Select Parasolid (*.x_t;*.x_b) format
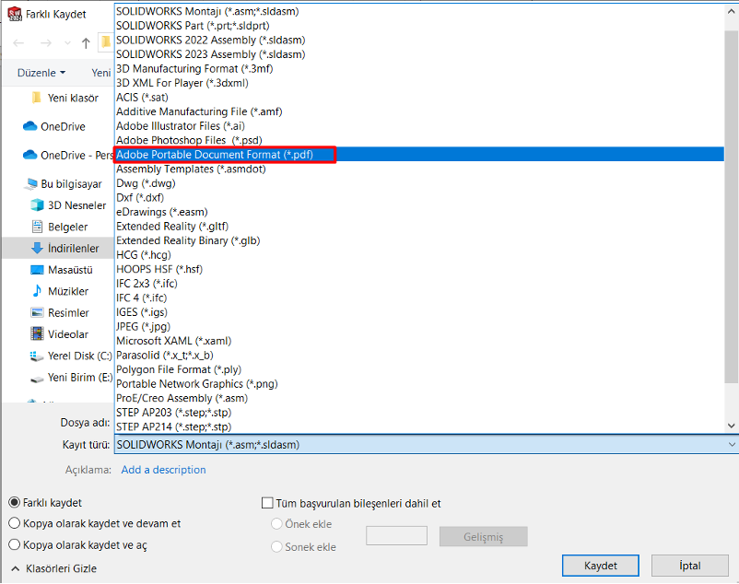Viewport: 739px width, 584px height. (x=419, y=356)
